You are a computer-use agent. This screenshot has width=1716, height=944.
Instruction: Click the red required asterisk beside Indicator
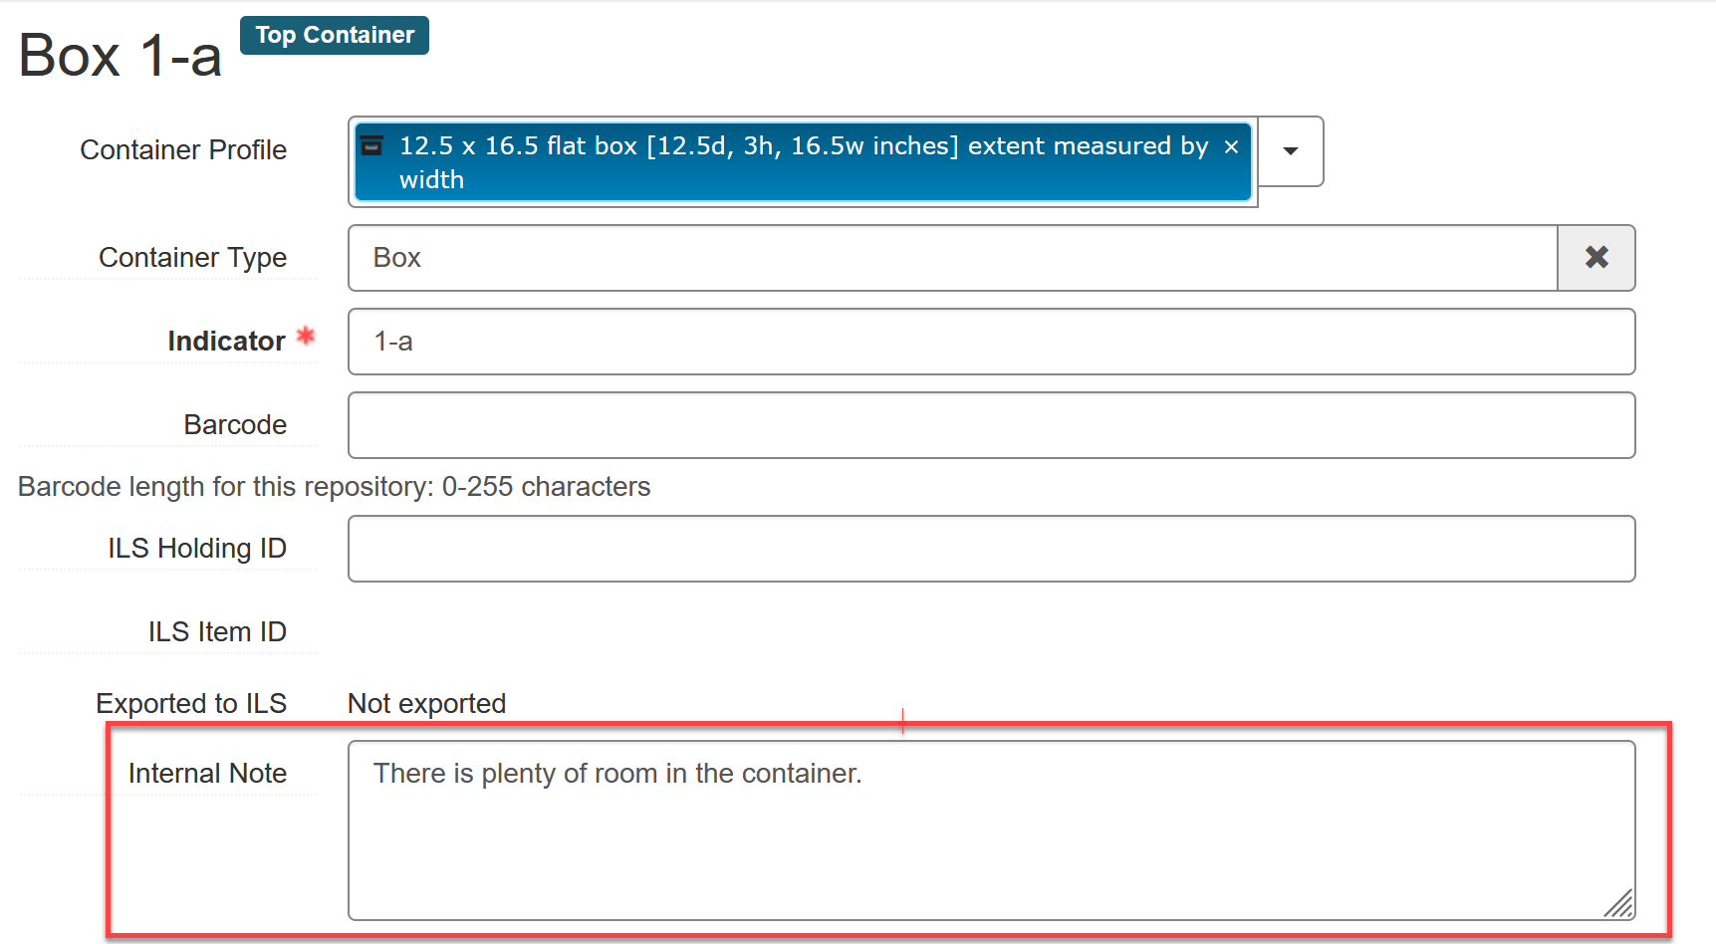[306, 337]
